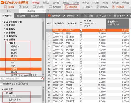
Task: Open the 指数(I) menu
Action: [x=105, y=2]
